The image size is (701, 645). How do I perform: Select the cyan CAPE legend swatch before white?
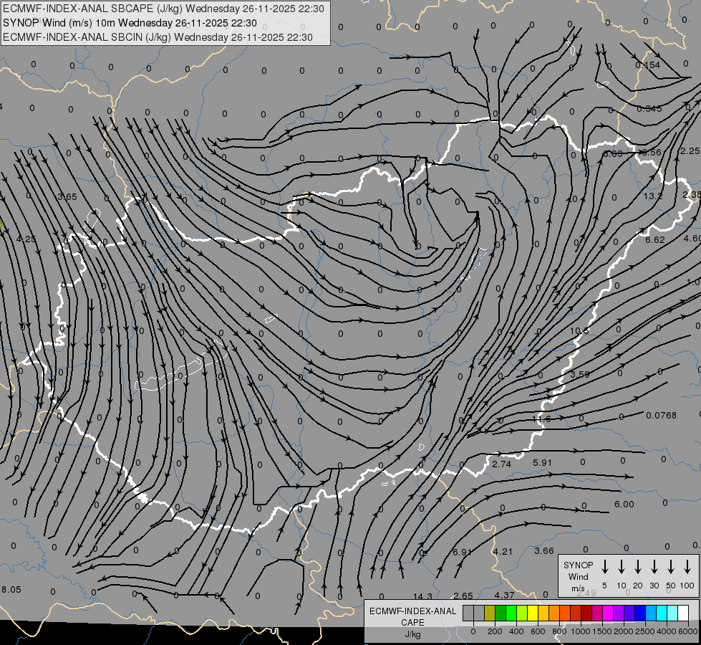(x=672, y=613)
